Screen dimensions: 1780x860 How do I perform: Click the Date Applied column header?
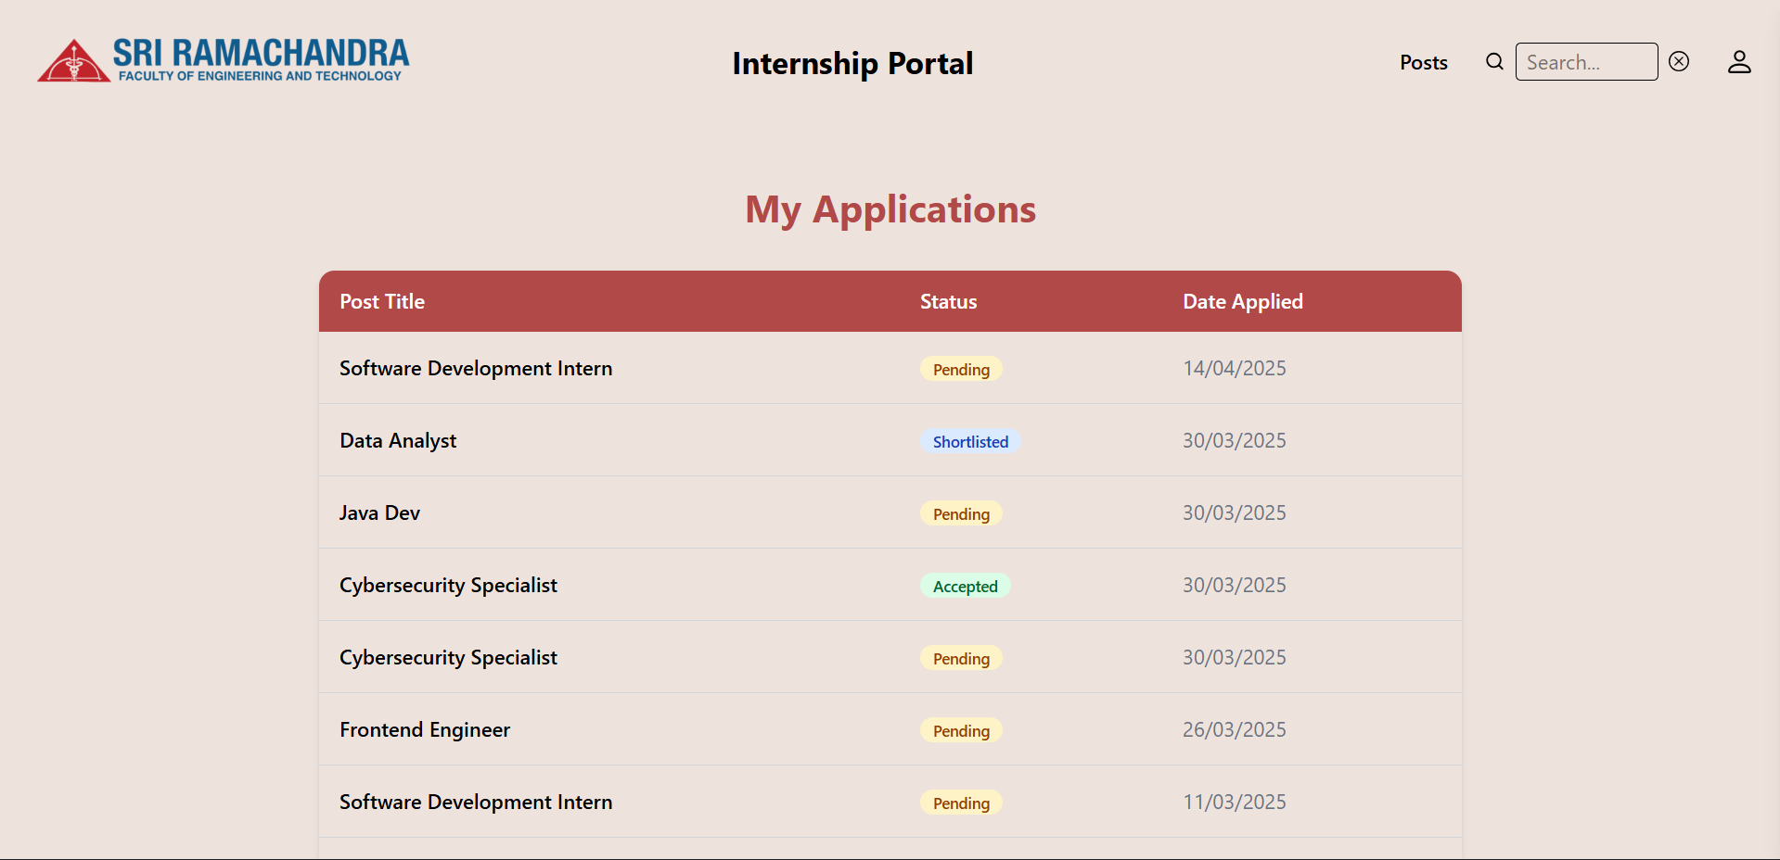click(x=1243, y=301)
